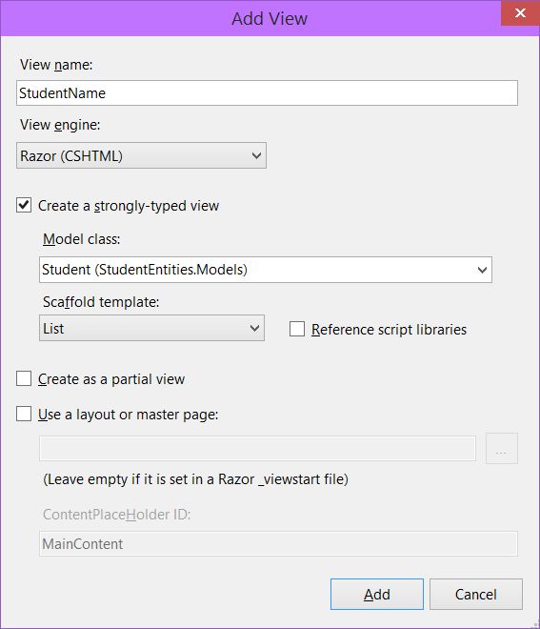The width and height of the screenshot is (540, 629).
Task: Click the Model class label
Action: [81, 239]
